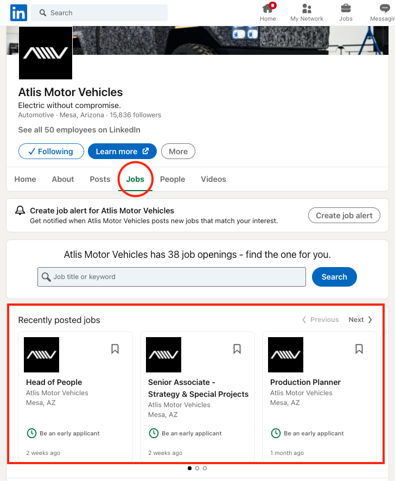Click company name under Production Planner

click(x=301, y=393)
